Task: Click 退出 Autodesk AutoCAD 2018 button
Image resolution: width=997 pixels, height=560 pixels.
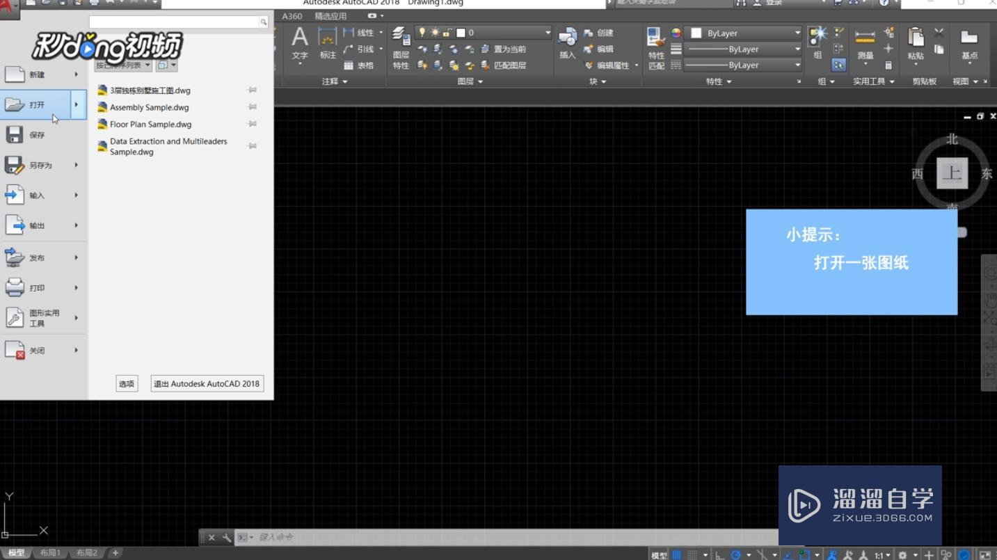Action: pos(207,383)
